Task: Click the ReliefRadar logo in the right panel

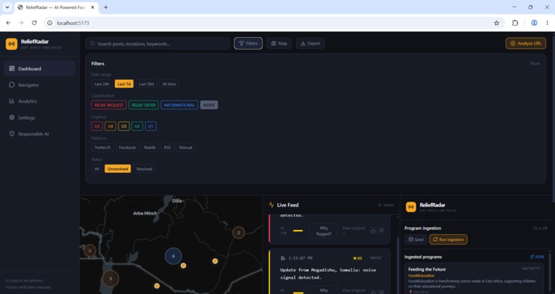Action: pos(410,207)
